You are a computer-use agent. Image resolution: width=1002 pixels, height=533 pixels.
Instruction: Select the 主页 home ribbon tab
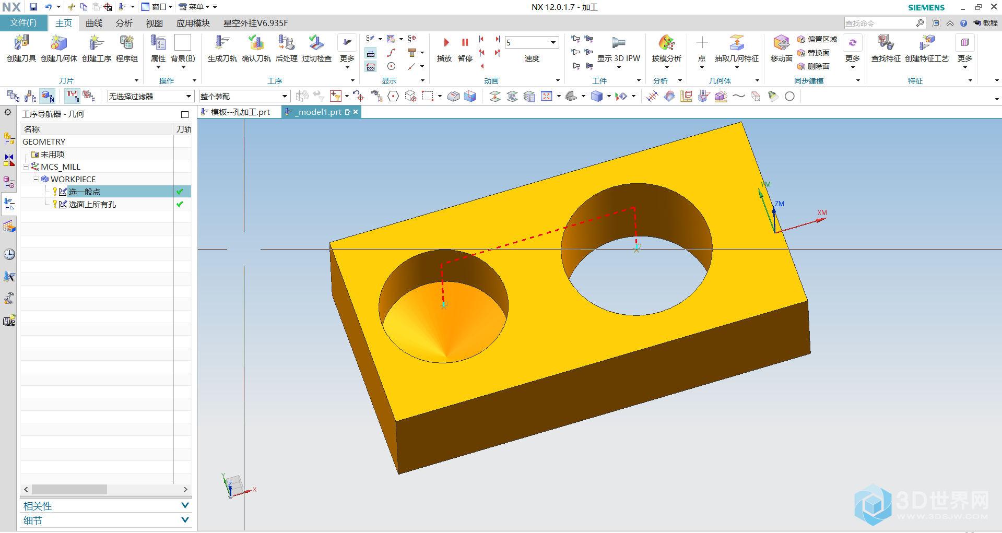point(64,23)
